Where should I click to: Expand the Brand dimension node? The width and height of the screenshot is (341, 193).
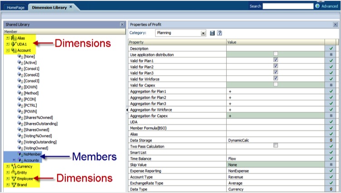pyautogui.click(x=8, y=184)
